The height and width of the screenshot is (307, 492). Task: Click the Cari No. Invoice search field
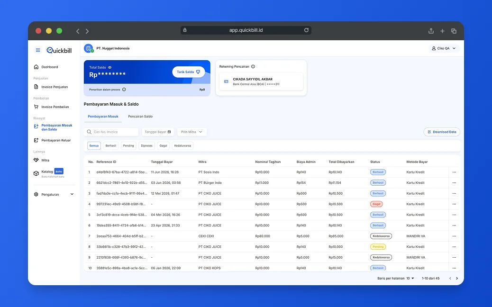(111, 132)
